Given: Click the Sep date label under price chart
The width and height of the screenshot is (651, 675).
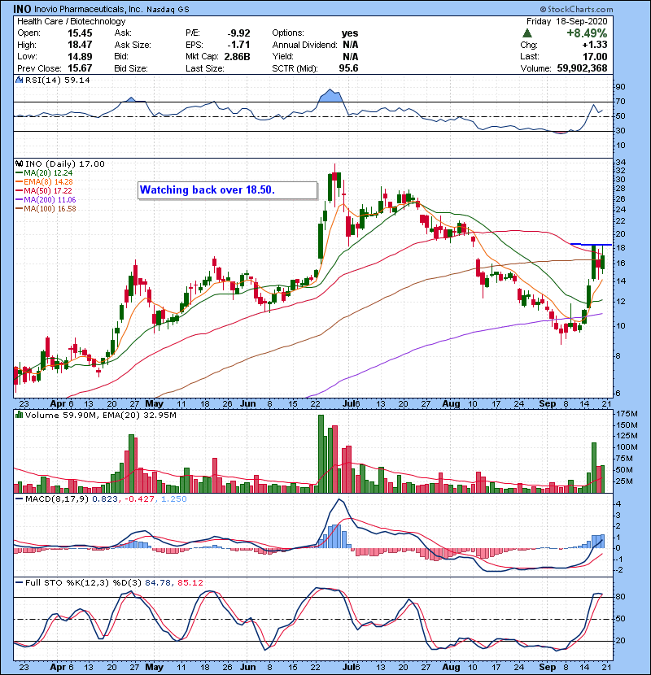Looking at the screenshot, I should (547, 404).
